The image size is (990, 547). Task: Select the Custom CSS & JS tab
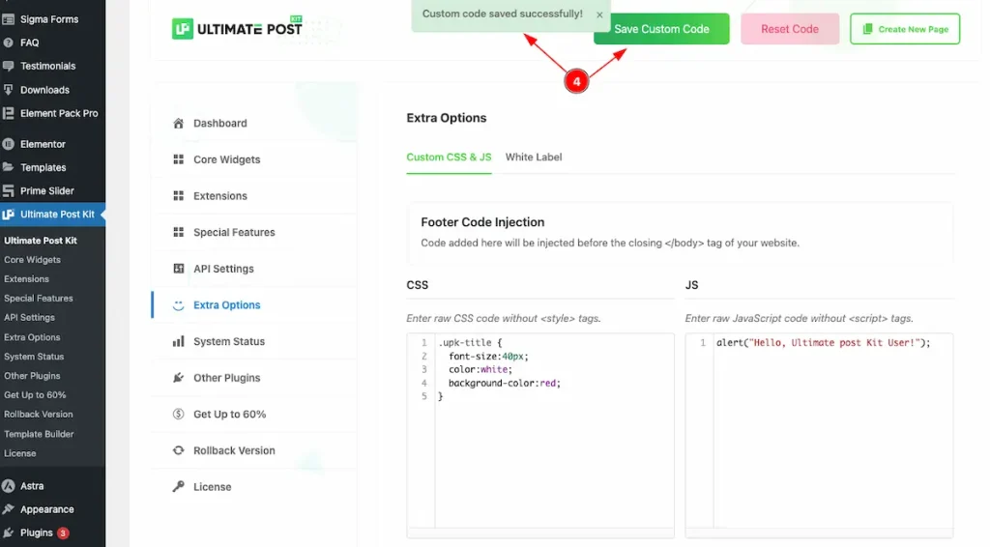[x=449, y=158]
